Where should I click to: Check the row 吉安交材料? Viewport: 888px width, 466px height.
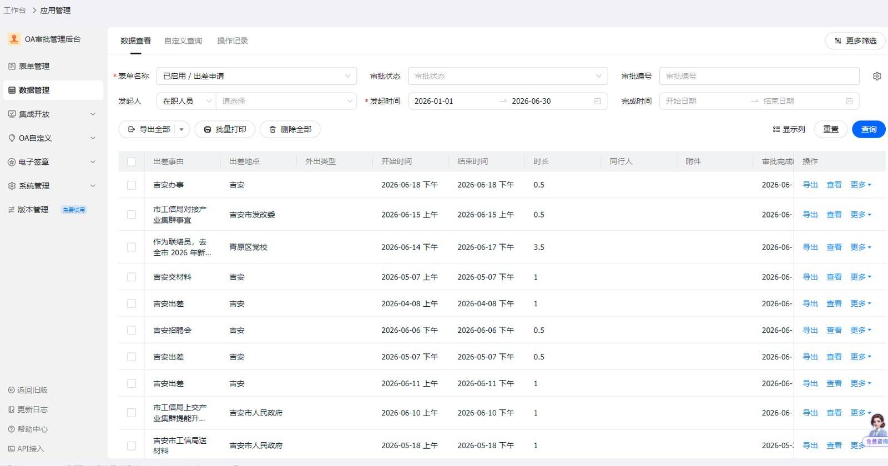click(132, 277)
